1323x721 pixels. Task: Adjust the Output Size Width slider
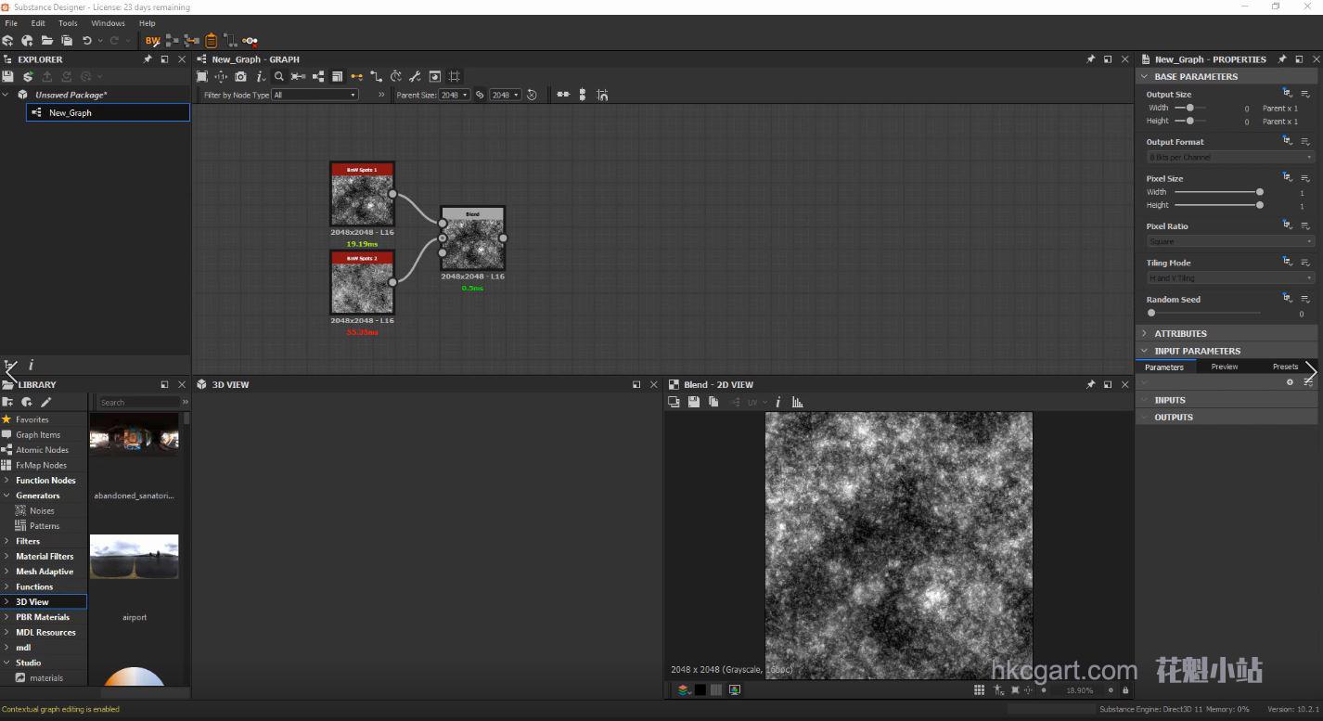pyautogui.click(x=1190, y=108)
